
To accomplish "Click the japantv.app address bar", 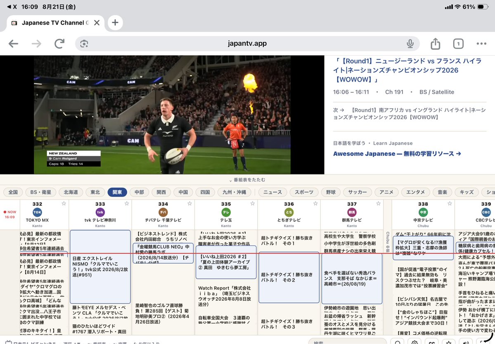I will pyautogui.click(x=247, y=43).
